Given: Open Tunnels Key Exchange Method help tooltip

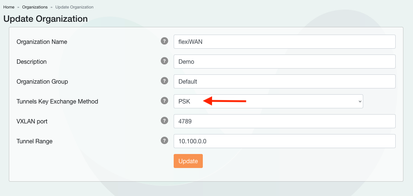Looking at the screenshot, I should coord(164,101).
